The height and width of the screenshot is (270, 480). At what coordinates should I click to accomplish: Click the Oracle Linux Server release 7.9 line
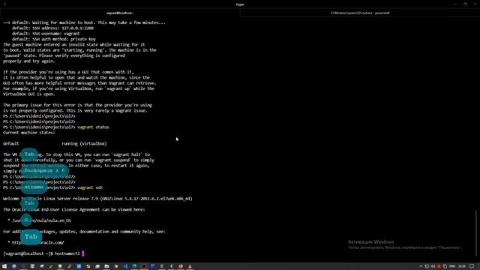tap(97, 199)
